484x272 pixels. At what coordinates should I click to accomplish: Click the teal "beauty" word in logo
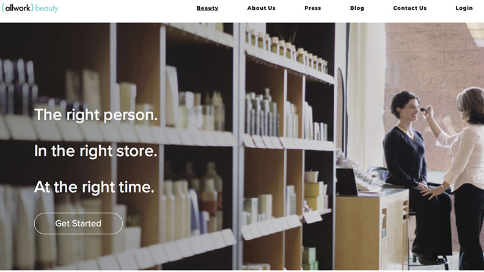[x=47, y=9]
